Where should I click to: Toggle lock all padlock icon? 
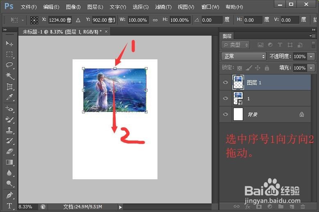pos(267,68)
